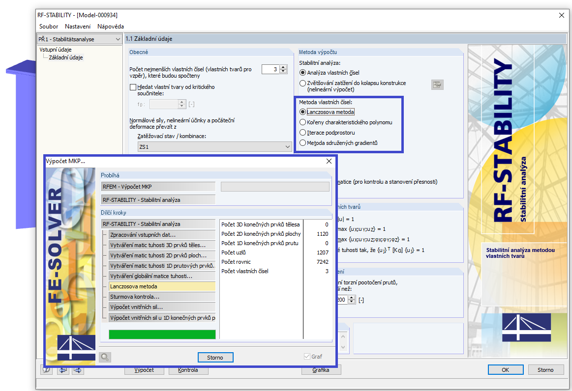The image size is (572, 391).
Task: Click the Grafika button
Action: tap(321, 370)
